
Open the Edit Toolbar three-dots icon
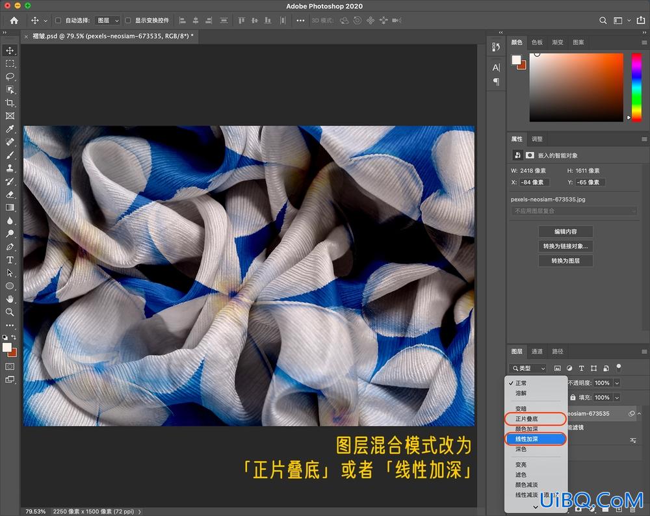point(10,326)
